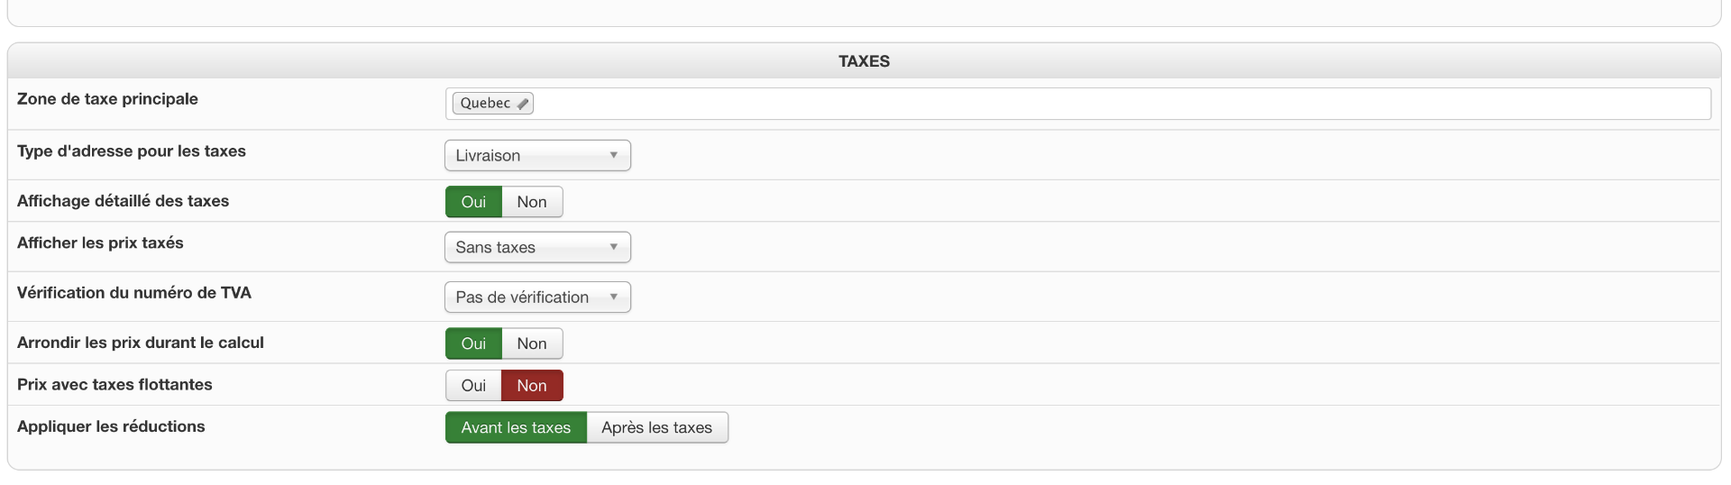Image resolution: width=1731 pixels, height=485 pixels.
Task: Select Non for Prix avec taxes flottantes
Action: 532,386
